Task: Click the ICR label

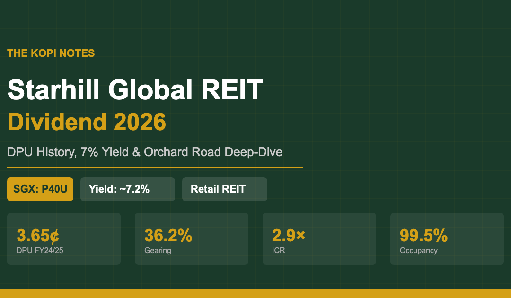Action: point(279,250)
